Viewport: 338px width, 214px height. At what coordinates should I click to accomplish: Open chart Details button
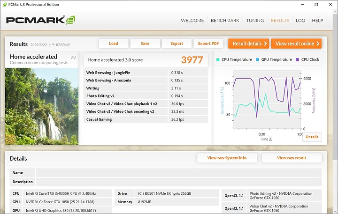coord(312,137)
